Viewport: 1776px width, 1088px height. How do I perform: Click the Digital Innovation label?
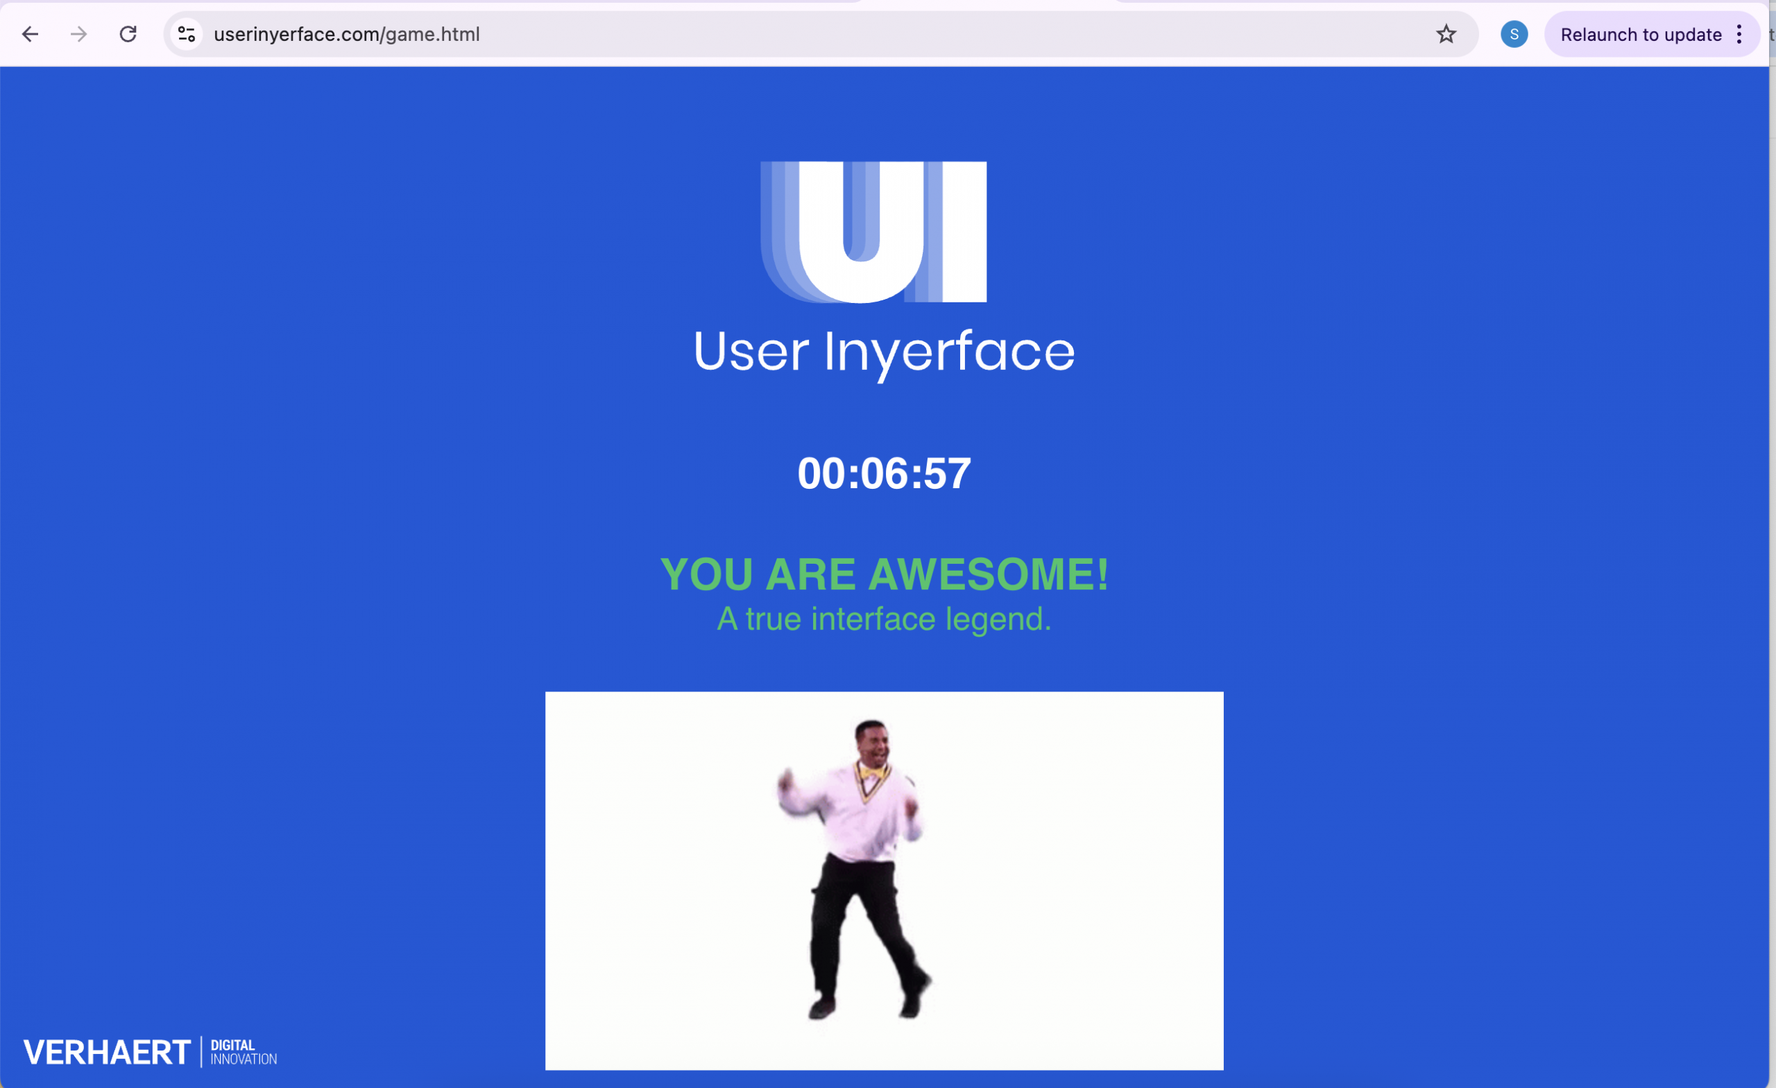click(x=243, y=1052)
